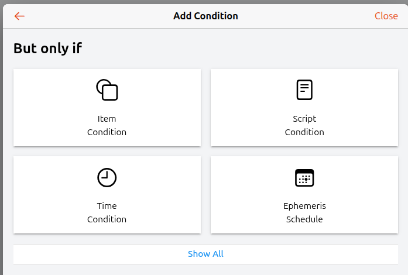Image resolution: width=408 pixels, height=275 pixels.
Task: Click the back arrow icon
Action: (20, 16)
